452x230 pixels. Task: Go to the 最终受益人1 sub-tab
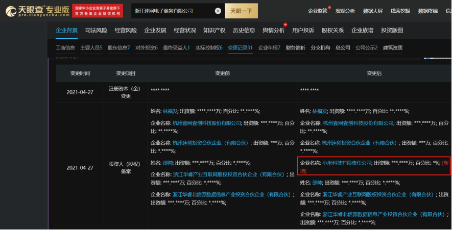click(176, 48)
